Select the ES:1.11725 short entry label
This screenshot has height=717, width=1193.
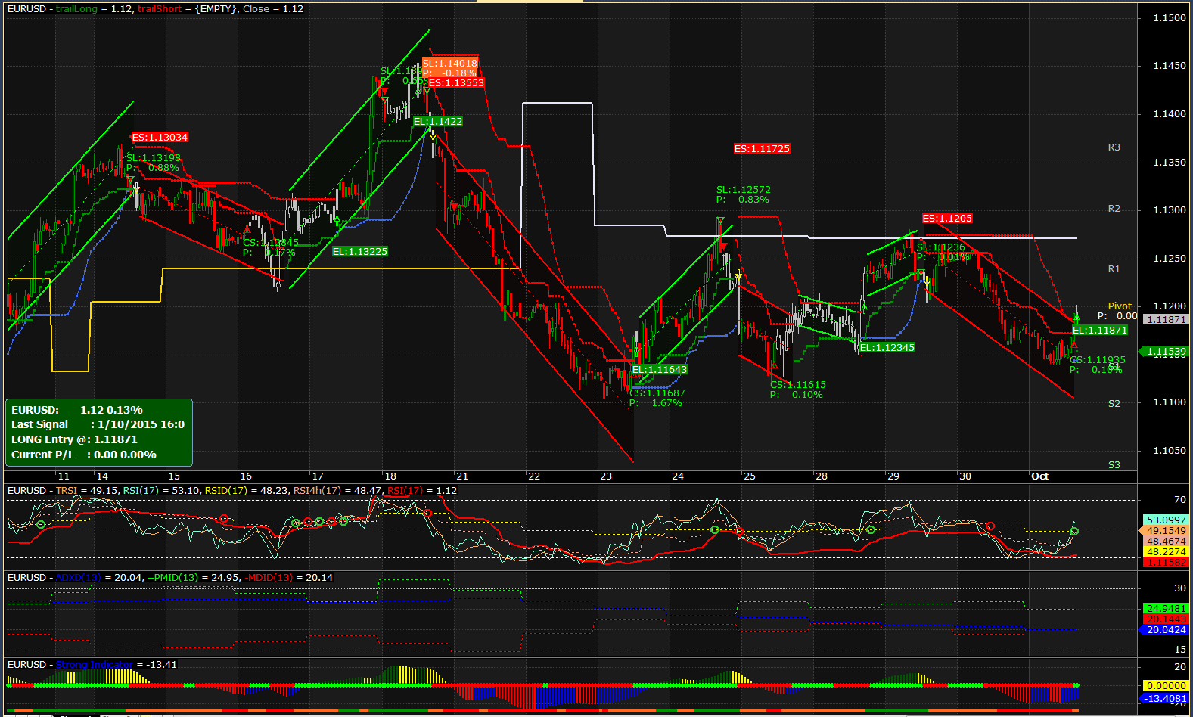pos(762,148)
